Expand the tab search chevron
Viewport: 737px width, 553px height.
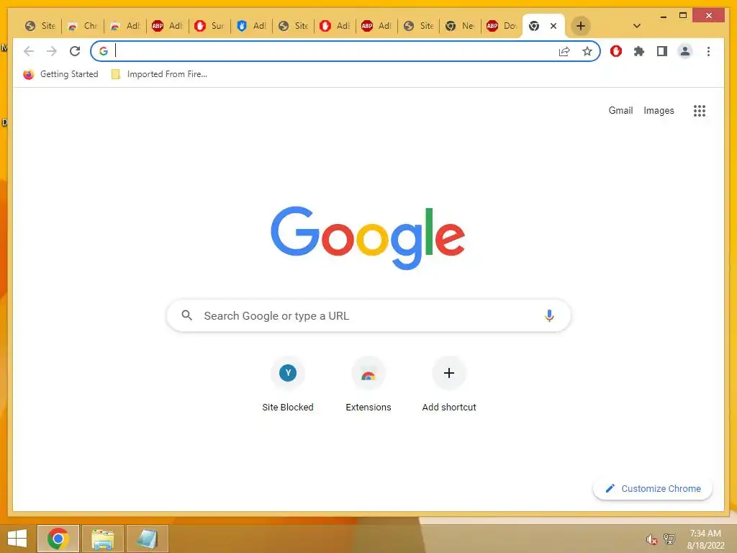coord(637,26)
